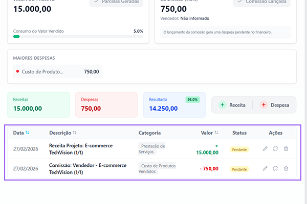Click the red dot beside Custo de Produto

click(17, 71)
